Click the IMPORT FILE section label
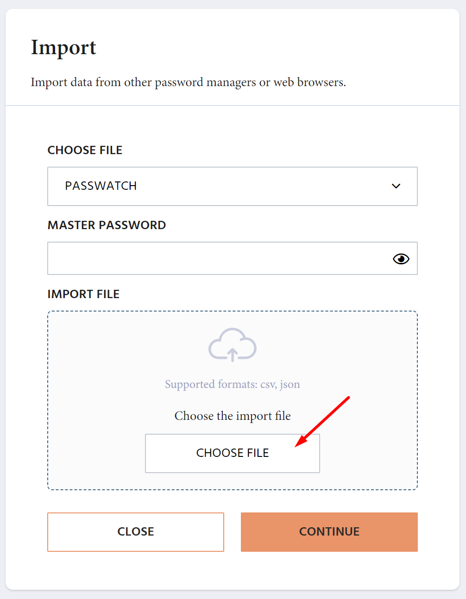466x599 pixels. 84,294
